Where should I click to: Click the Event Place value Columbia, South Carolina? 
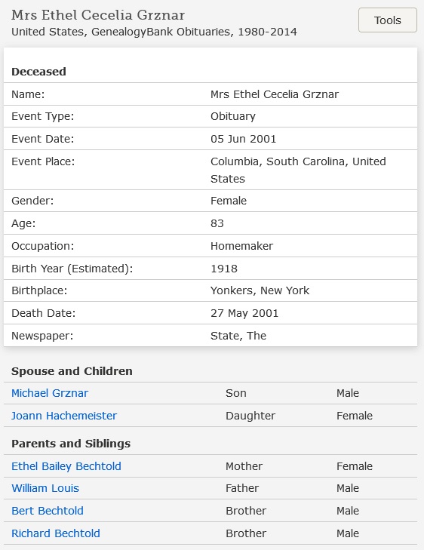click(x=298, y=170)
